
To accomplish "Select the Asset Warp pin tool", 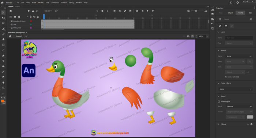I will 3,77.
